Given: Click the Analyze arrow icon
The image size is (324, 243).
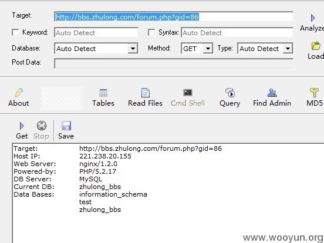Looking at the screenshot, I should 313,18.
